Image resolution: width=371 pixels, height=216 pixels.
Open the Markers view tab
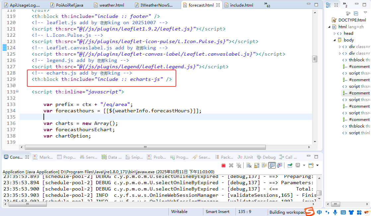(x=43, y=157)
